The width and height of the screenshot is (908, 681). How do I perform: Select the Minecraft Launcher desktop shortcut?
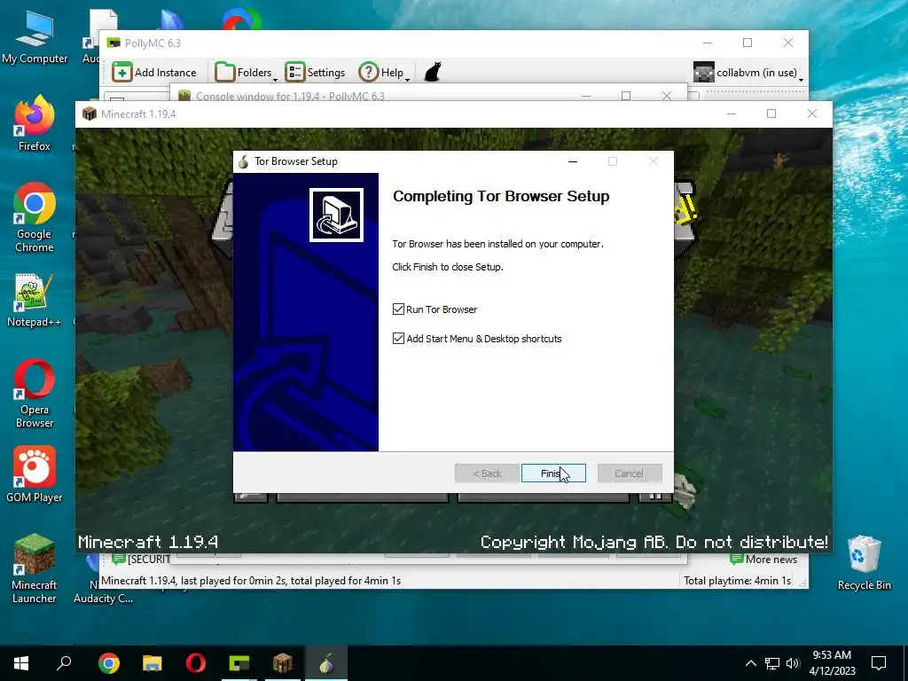coord(35,568)
